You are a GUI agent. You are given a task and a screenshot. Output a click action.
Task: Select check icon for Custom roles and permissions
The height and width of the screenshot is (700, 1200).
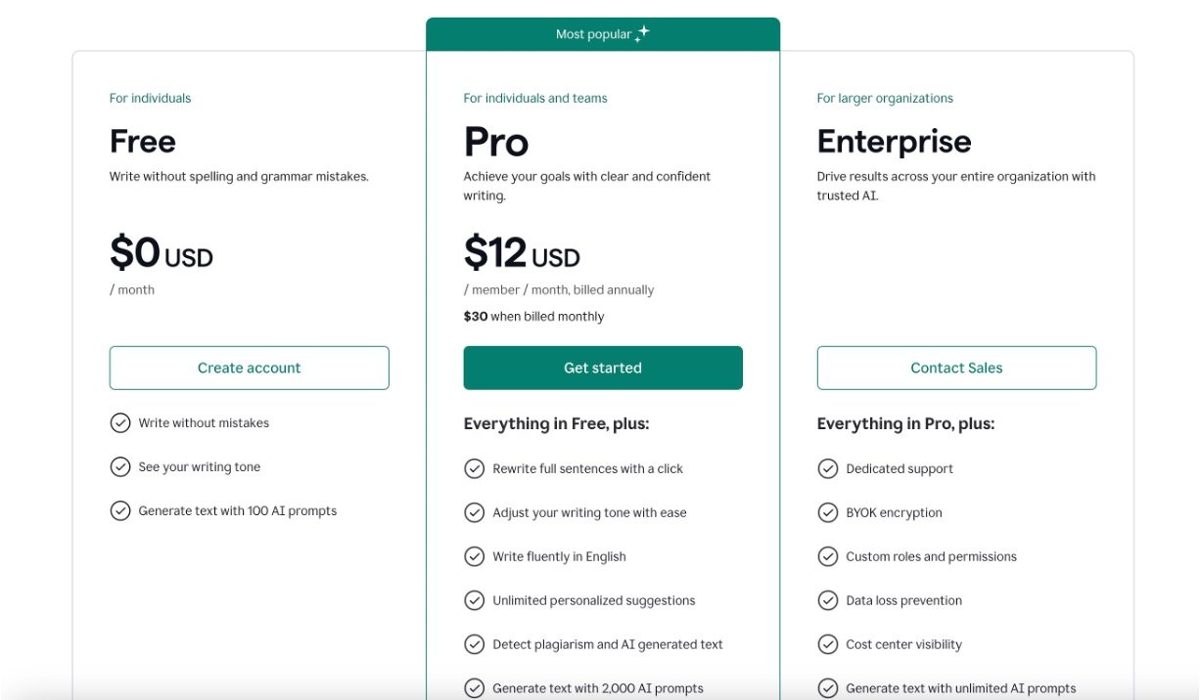coord(828,557)
